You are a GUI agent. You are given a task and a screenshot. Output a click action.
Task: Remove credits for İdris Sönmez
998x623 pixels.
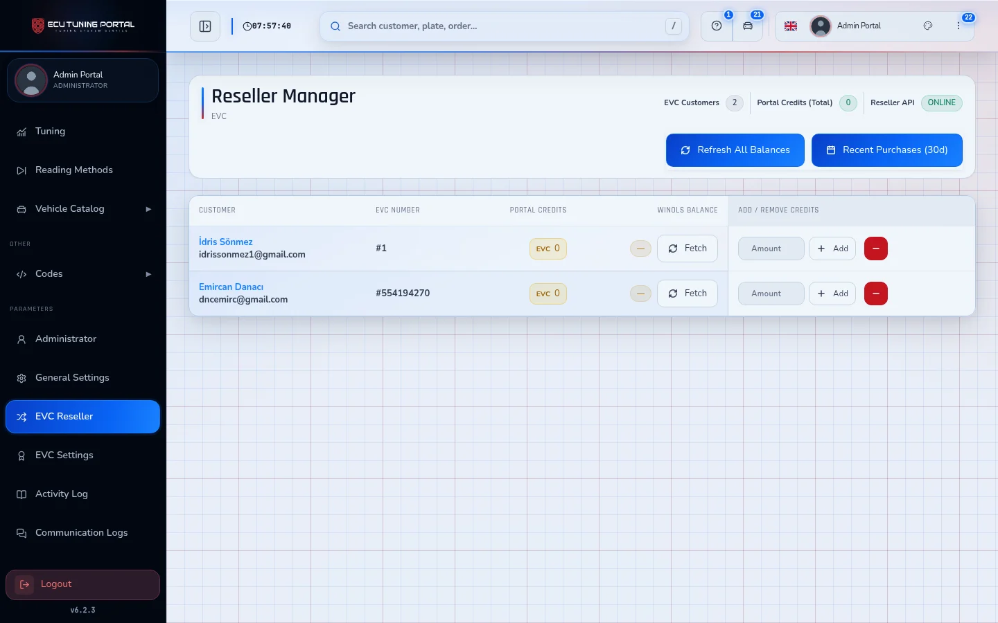coord(876,249)
